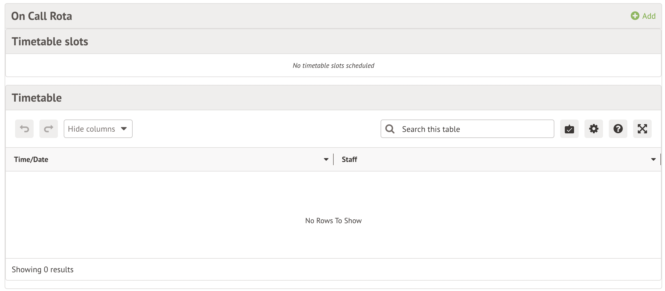The image size is (665, 291).
Task: Open table help question mark icon
Action: pos(618,129)
